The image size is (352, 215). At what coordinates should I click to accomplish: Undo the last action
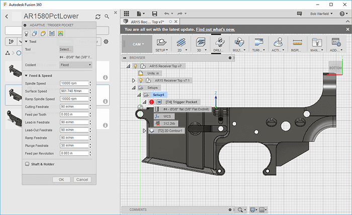tap(166, 14)
